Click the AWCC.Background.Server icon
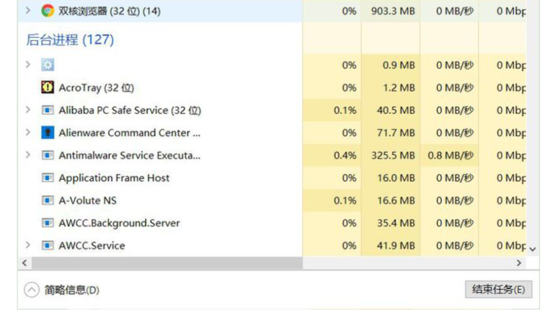The width and height of the screenshot is (549, 325). pos(48,223)
